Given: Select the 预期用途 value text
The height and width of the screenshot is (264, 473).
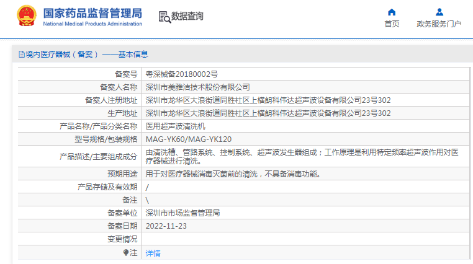Looking at the screenshot, I should 233,174.
